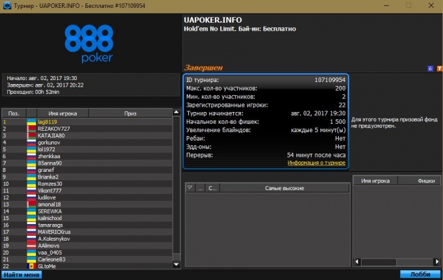Sort by 'Имя игрока' column header in standings
The image size is (443, 280).
coord(63,113)
